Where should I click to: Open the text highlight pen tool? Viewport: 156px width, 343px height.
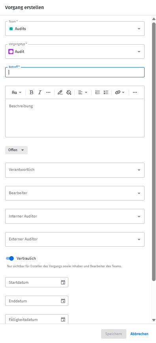coord(60,92)
